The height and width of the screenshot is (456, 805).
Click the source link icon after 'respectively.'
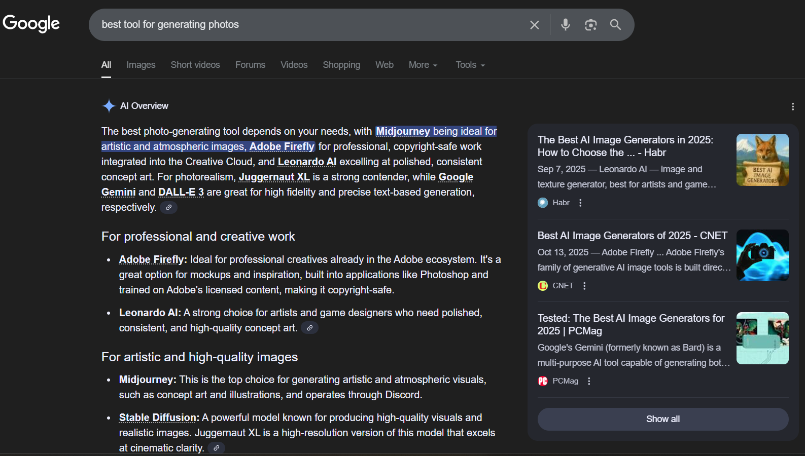[168, 207]
